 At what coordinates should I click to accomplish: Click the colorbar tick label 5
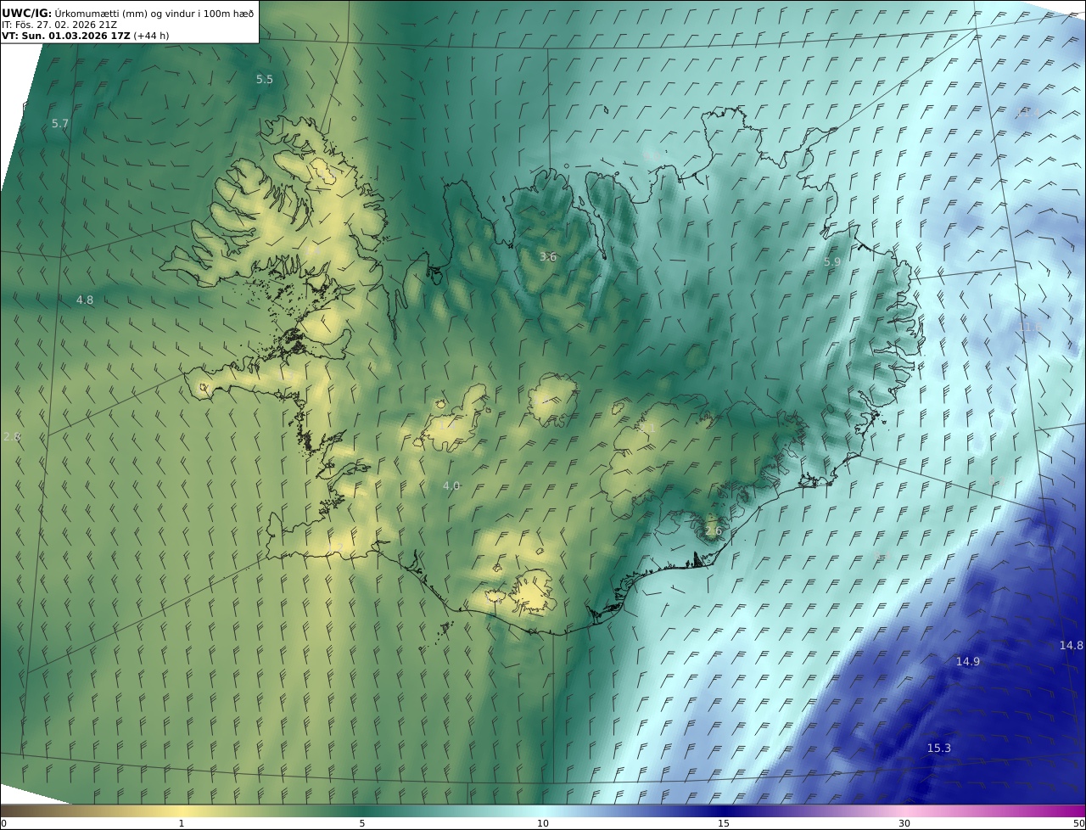click(362, 823)
